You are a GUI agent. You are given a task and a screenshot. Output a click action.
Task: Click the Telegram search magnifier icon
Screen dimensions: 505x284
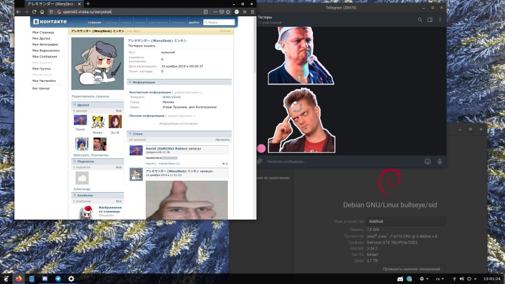coord(421,20)
